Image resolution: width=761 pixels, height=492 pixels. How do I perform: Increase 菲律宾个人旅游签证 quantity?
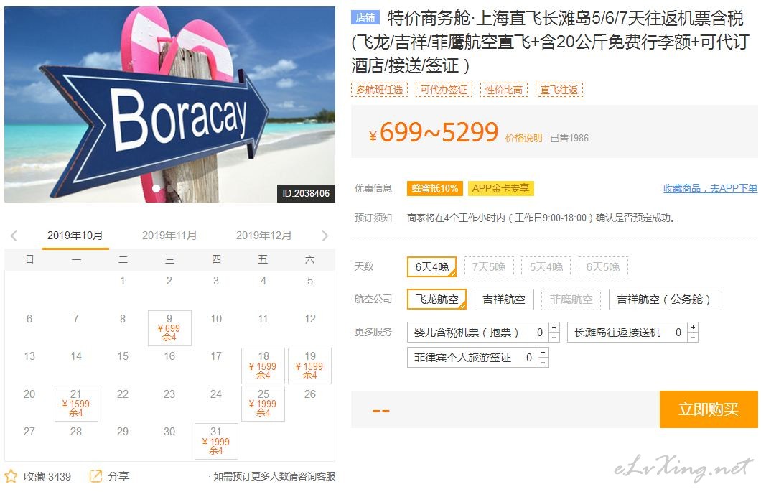click(x=543, y=353)
